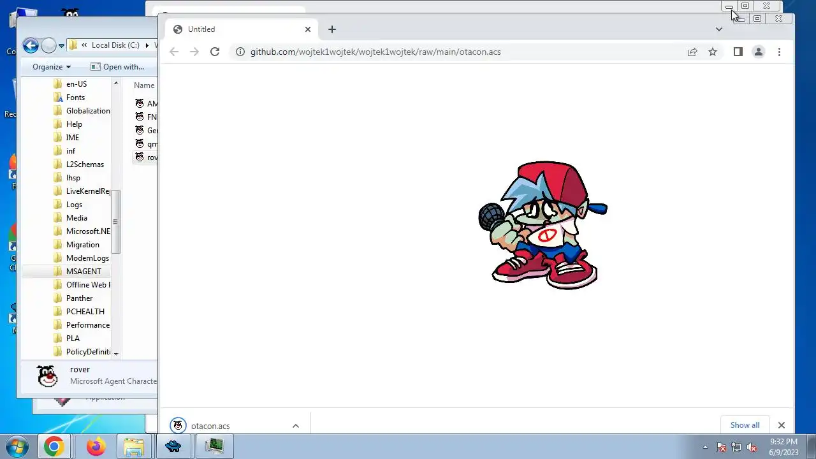Open the downloaded otacon.acs file
The width and height of the screenshot is (816, 459).
click(210, 426)
